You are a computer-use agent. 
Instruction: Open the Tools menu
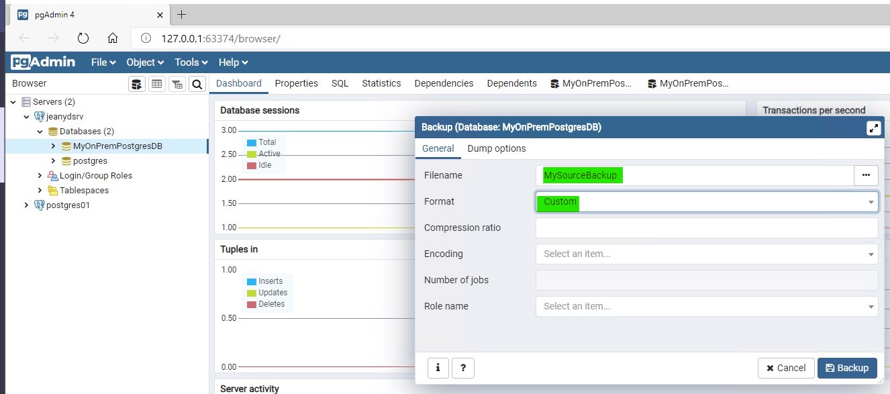(x=191, y=62)
